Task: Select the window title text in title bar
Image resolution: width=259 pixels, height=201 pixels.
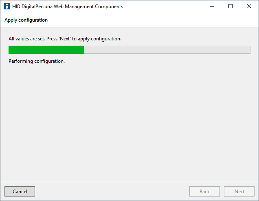Action: pos(68,7)
